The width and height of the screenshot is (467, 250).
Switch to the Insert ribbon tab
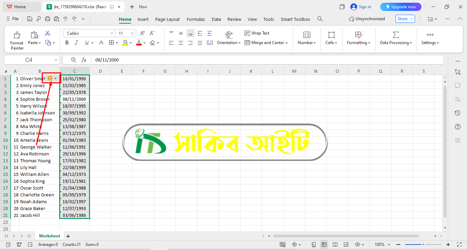[x=143, y=19]
